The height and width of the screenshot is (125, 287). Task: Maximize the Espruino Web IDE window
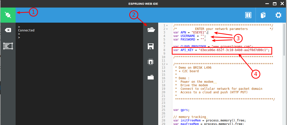[x=275, y=4]
